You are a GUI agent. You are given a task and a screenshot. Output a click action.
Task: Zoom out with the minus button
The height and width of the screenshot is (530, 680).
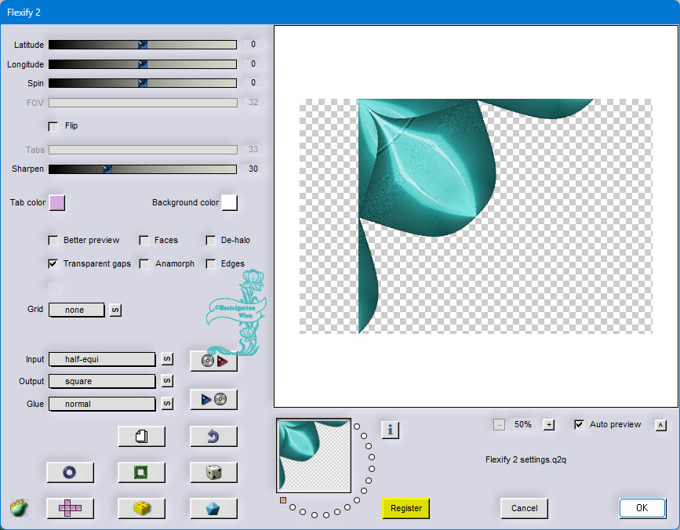pyautogui.click(x=499, y=425)
